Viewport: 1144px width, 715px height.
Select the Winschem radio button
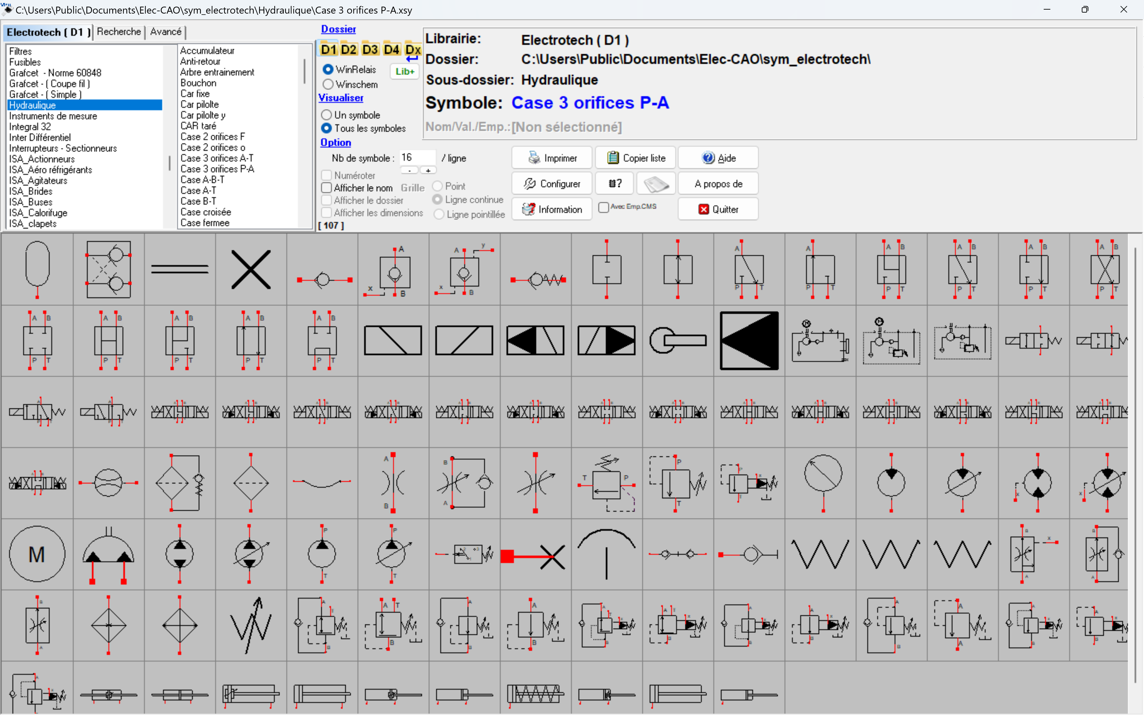[328, 84]
